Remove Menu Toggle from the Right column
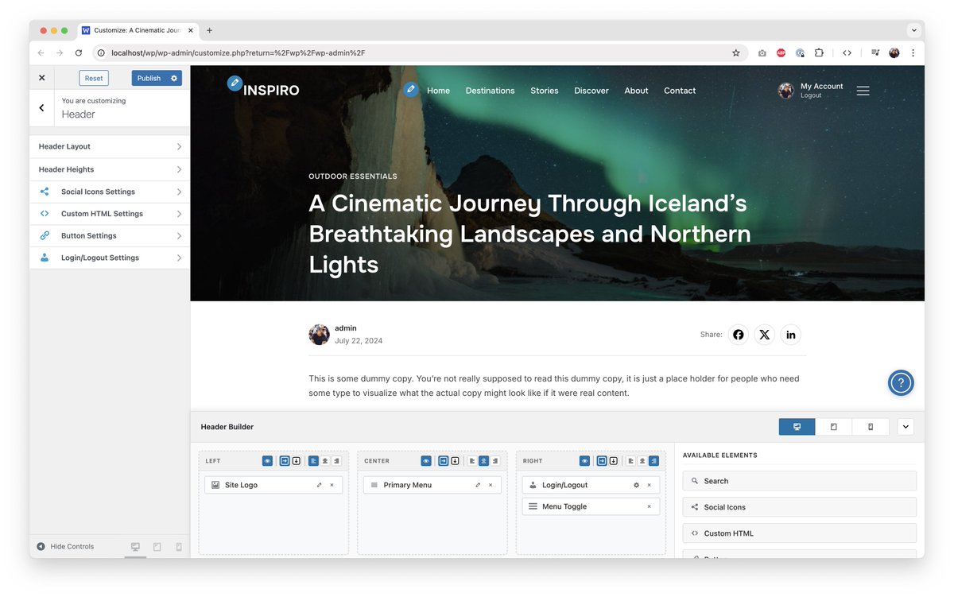The width and height of the screenshot is (954, 597). (649, 506)
